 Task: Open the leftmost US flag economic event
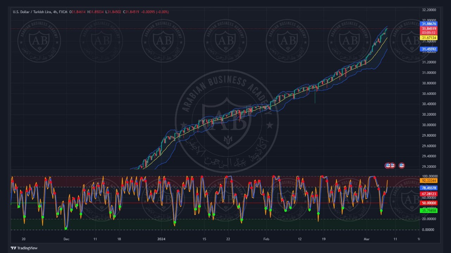click(x=388, y=166)
